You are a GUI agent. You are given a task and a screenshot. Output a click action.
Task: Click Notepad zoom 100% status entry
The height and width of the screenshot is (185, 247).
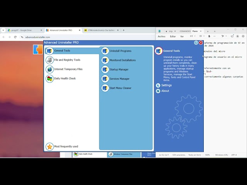point(207,155)
